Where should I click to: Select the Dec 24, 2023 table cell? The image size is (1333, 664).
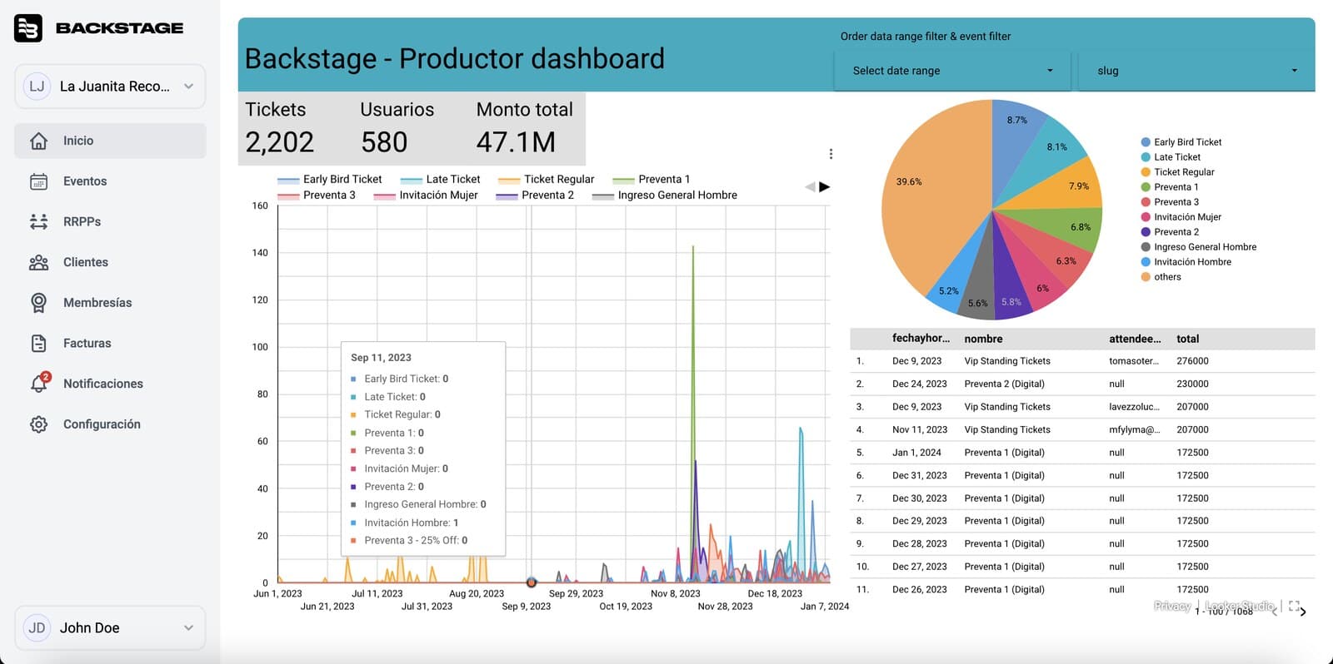pyautogui.click(x=920, y=384)
